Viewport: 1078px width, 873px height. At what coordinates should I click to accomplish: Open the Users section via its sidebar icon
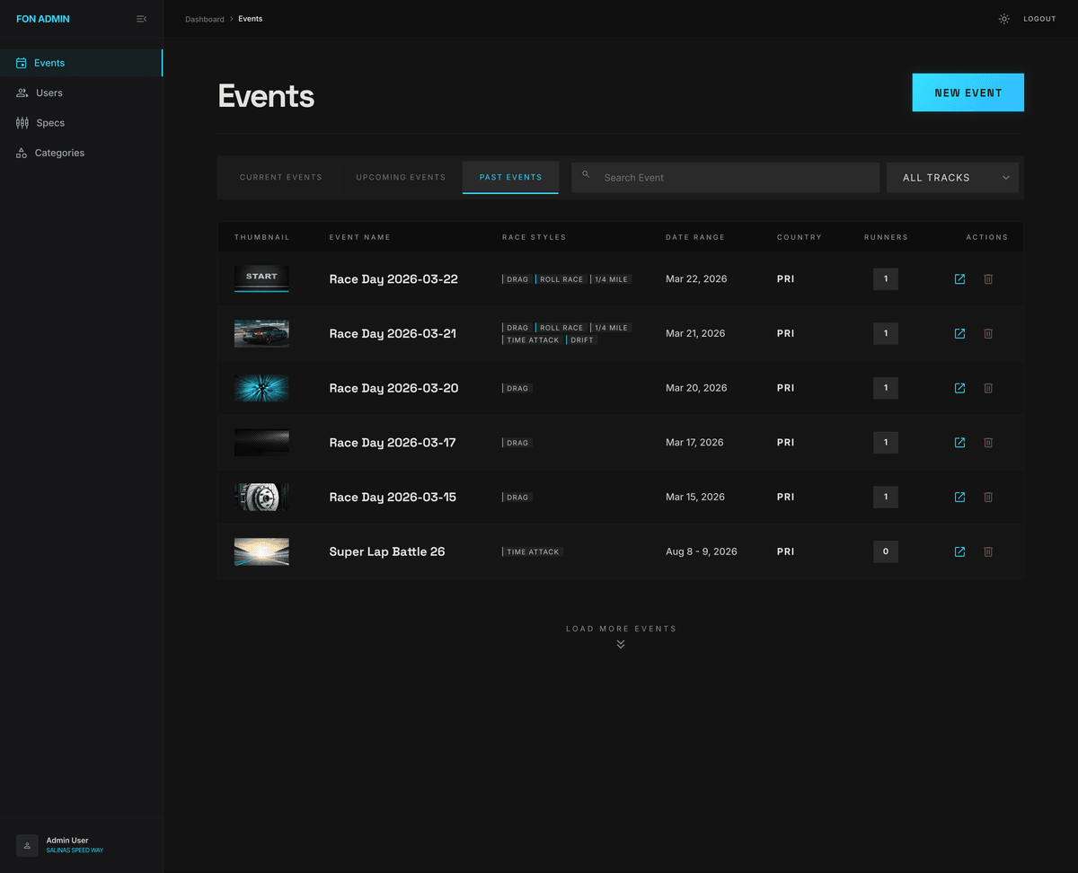tap(21, 93)
